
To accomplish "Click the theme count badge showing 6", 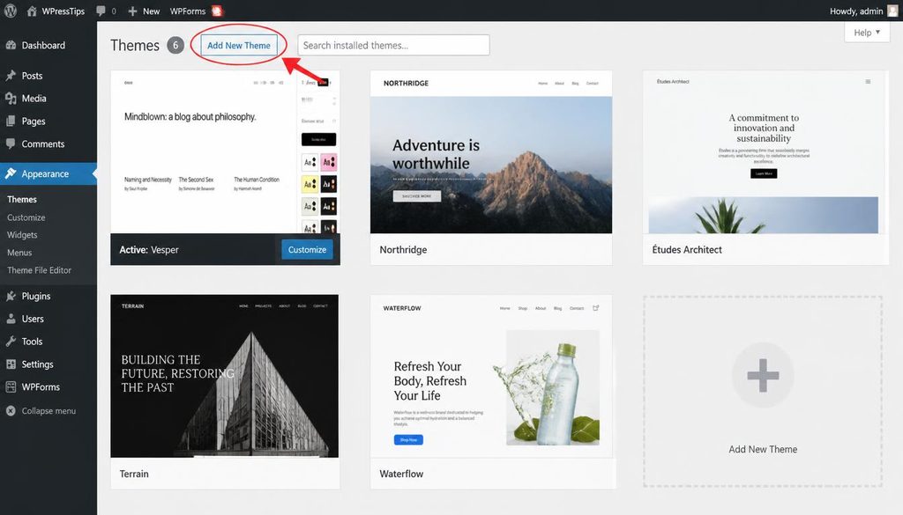I will [x=175, y=45].
